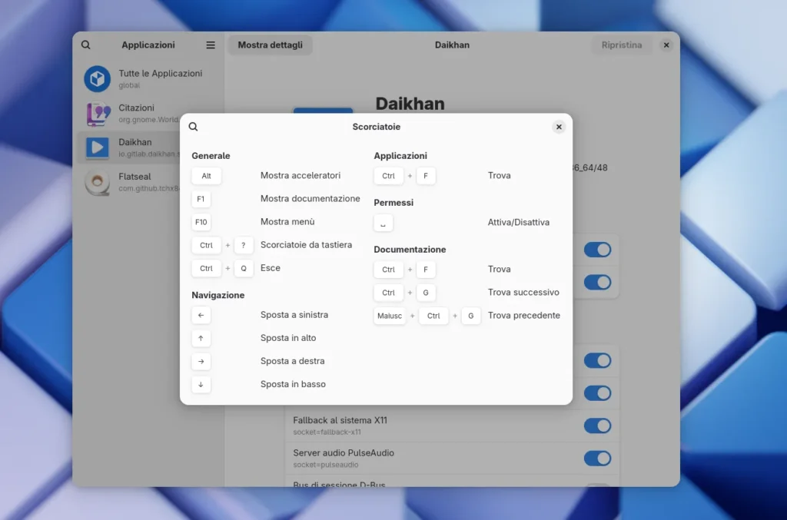
Task: Select Citazioni in the application list
Action: [x=148, y=114]
